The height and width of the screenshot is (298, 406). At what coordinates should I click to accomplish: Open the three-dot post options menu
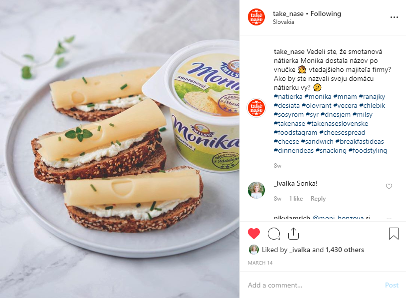[394, 17]
